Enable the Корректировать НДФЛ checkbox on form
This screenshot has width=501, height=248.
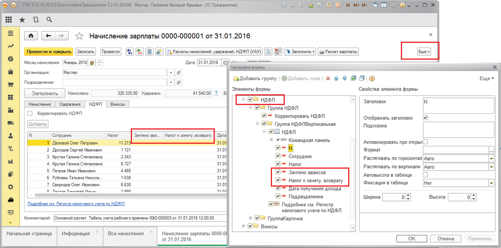30,113
